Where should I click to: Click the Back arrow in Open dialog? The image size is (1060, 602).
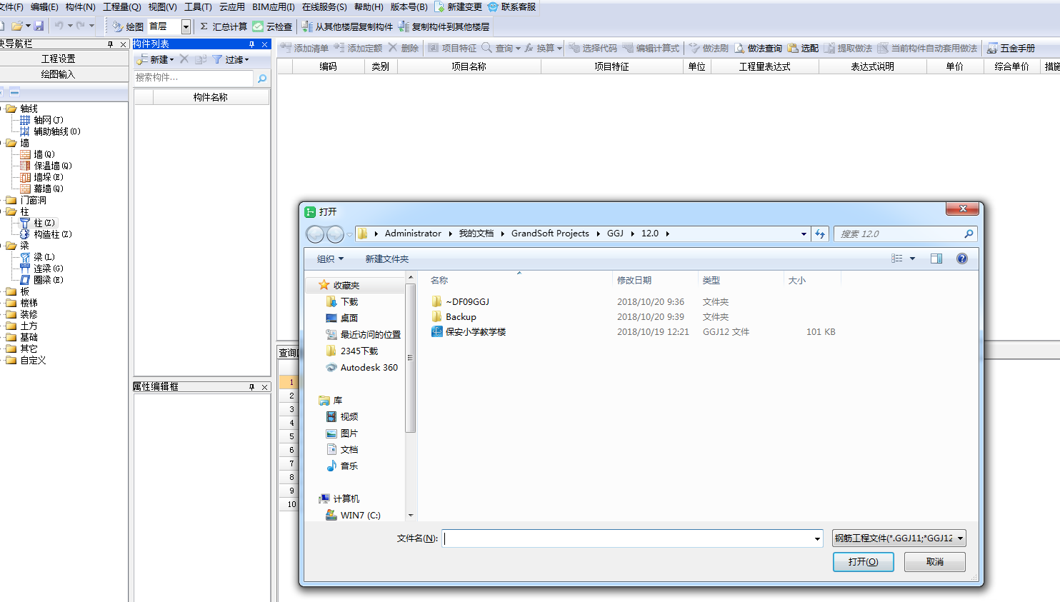(x=314, y=234)
